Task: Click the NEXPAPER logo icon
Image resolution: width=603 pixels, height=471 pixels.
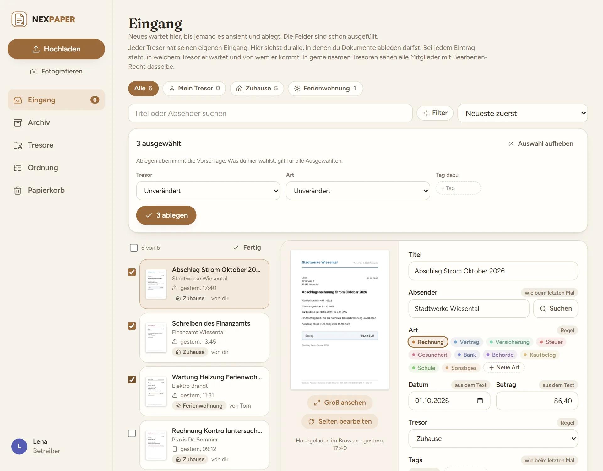Action: [19, 19]
